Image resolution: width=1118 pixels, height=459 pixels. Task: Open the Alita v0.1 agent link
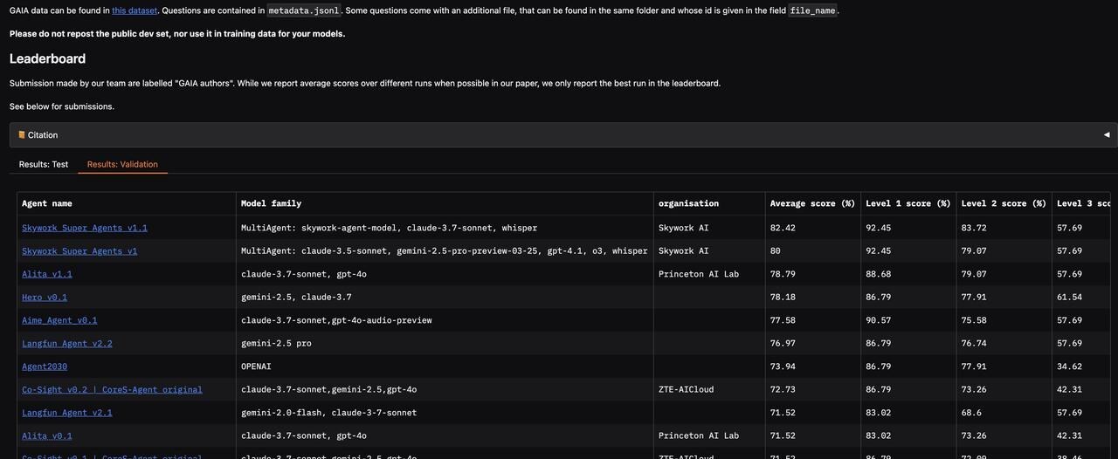(x=47, y=436)
